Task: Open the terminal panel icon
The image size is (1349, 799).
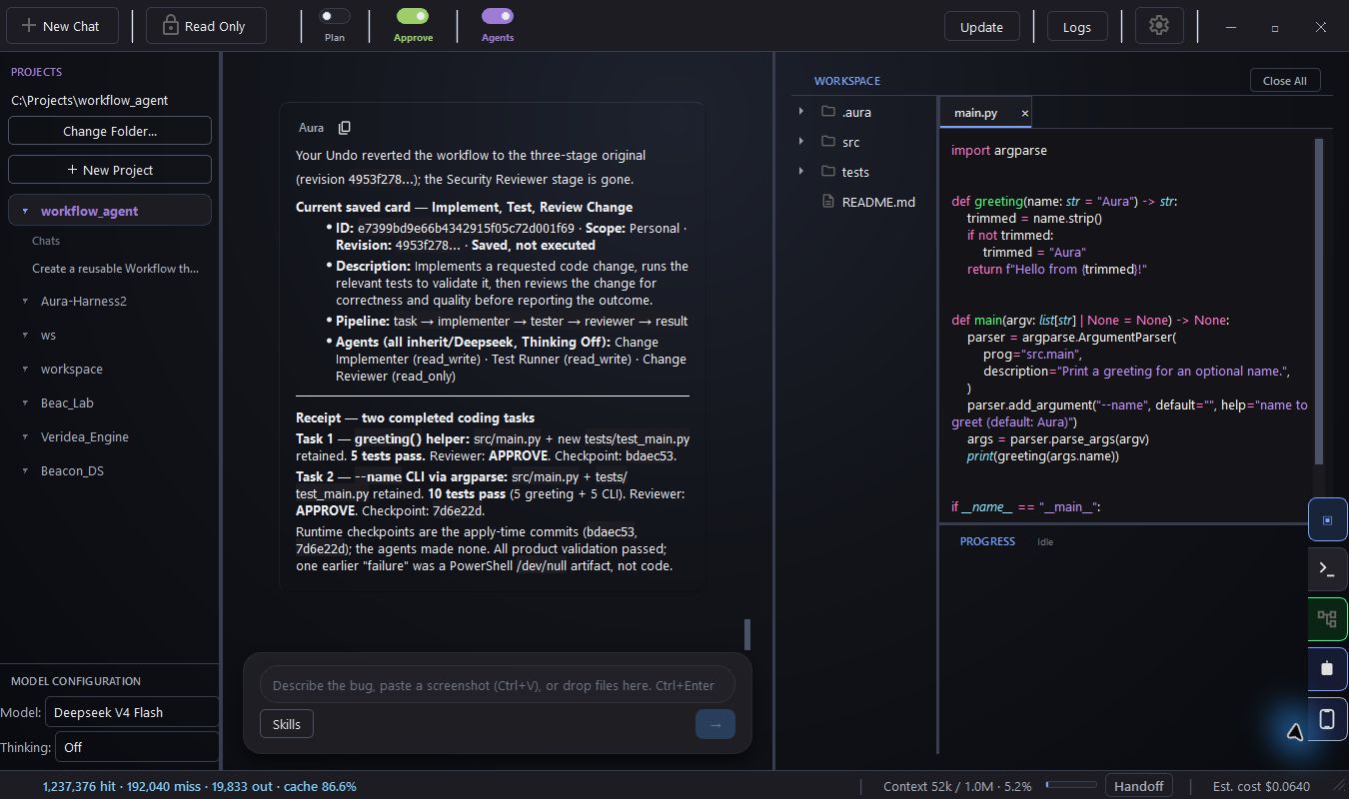Action: point(1327,569)
